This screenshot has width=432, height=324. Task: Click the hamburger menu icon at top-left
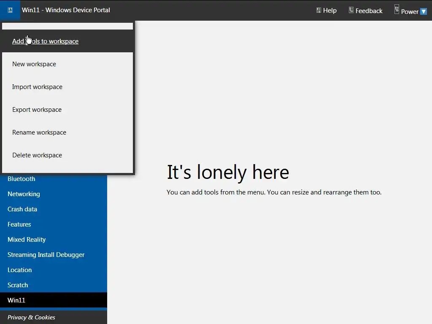[x=10, y=10]
